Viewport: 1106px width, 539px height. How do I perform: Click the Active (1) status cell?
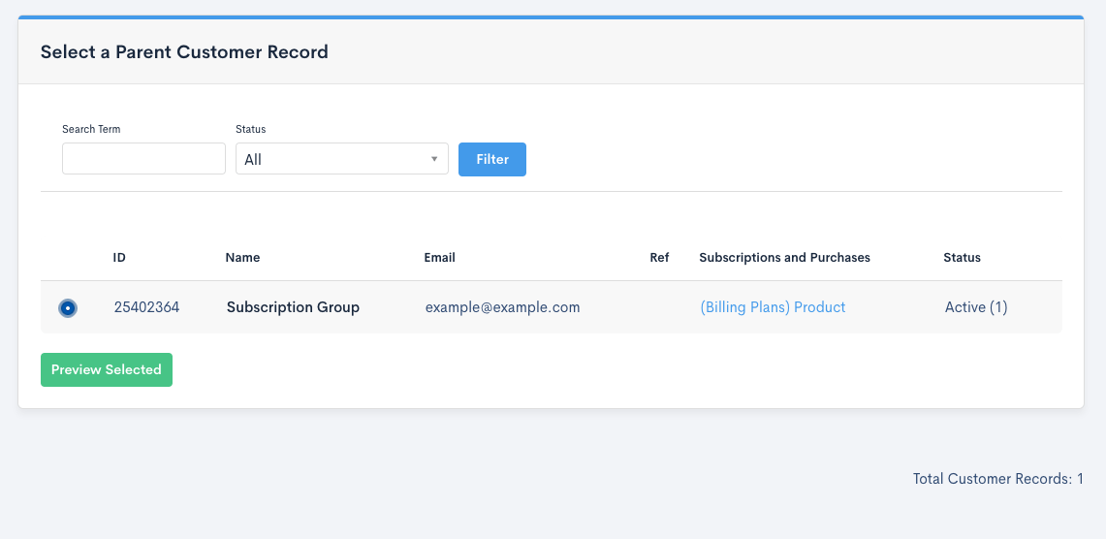pos(976,307)
